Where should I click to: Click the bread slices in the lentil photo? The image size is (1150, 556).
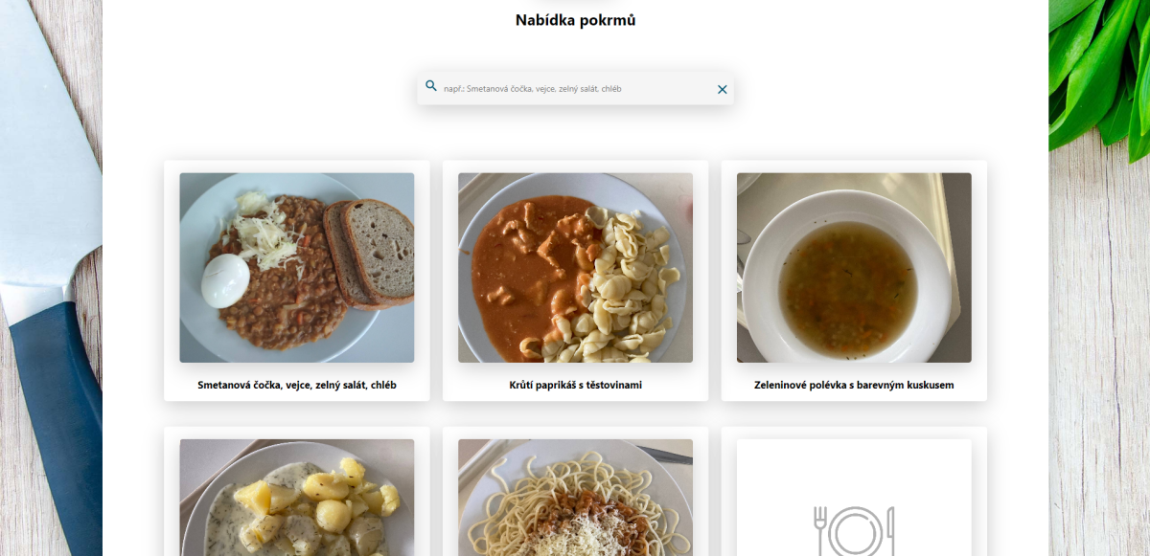point(372,252)
